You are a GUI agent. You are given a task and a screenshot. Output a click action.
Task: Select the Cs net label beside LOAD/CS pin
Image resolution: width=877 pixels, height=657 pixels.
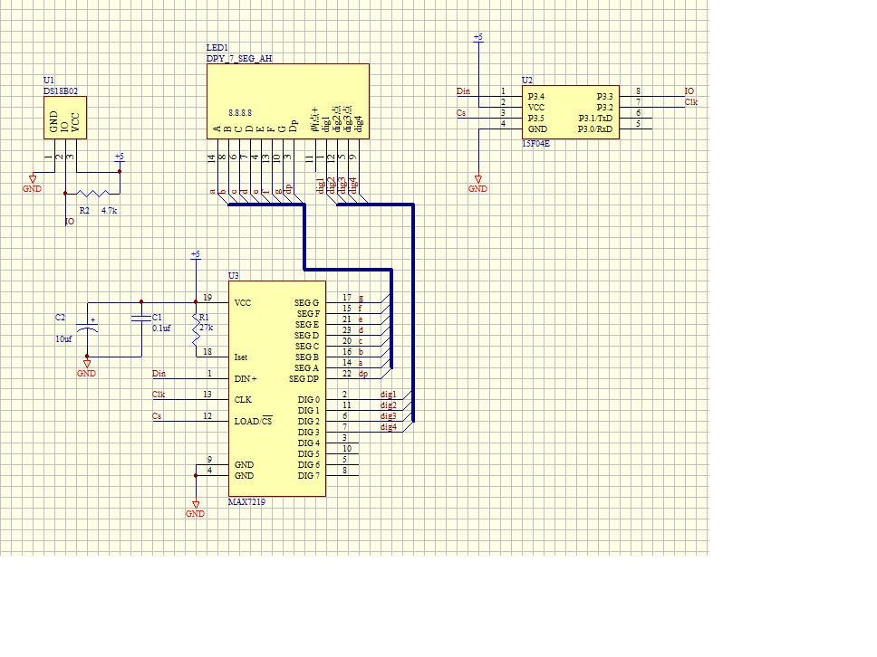[157, 416]
